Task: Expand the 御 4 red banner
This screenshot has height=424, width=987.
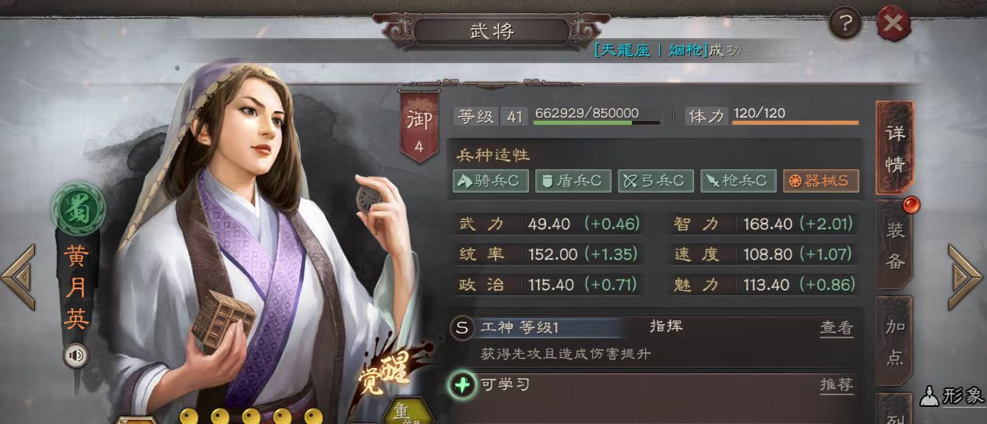Action: (419, 128)
